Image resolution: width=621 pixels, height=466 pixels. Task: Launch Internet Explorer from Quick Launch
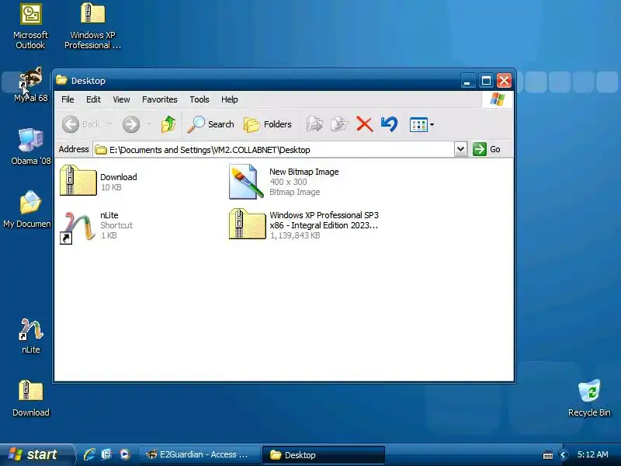click(x=89, y=454)
